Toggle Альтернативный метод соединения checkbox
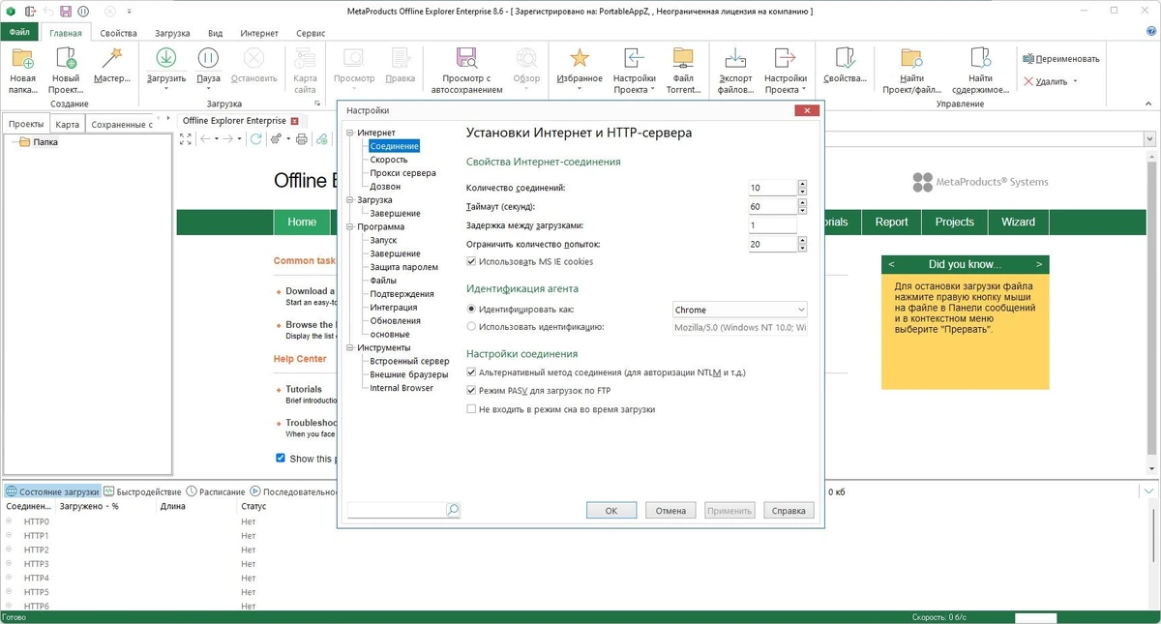1161x624 pixels. 471,372
